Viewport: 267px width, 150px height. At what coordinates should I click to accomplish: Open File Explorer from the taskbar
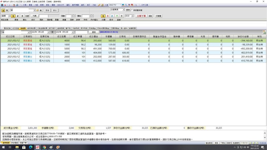(x=17, y=147)
